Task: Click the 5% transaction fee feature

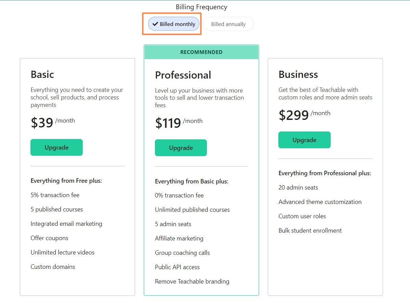Action: point(55,195)
